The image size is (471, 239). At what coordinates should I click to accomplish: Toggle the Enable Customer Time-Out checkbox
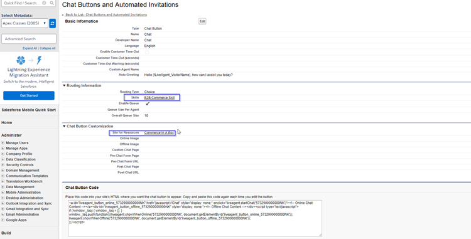(x=147, y=52)
